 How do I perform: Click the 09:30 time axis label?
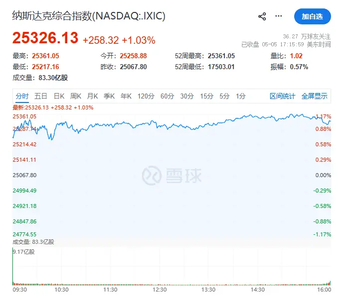(20, 290)
